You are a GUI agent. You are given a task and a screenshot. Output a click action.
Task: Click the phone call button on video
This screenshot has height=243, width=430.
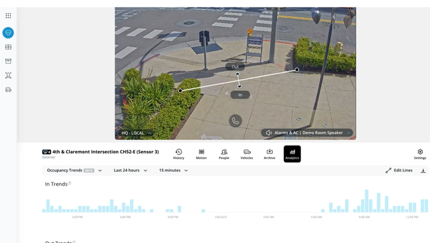[x=235, y=120]
